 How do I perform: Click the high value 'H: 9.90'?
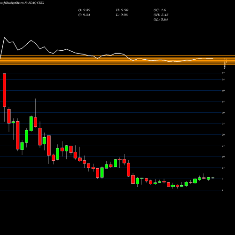(122, 10)
